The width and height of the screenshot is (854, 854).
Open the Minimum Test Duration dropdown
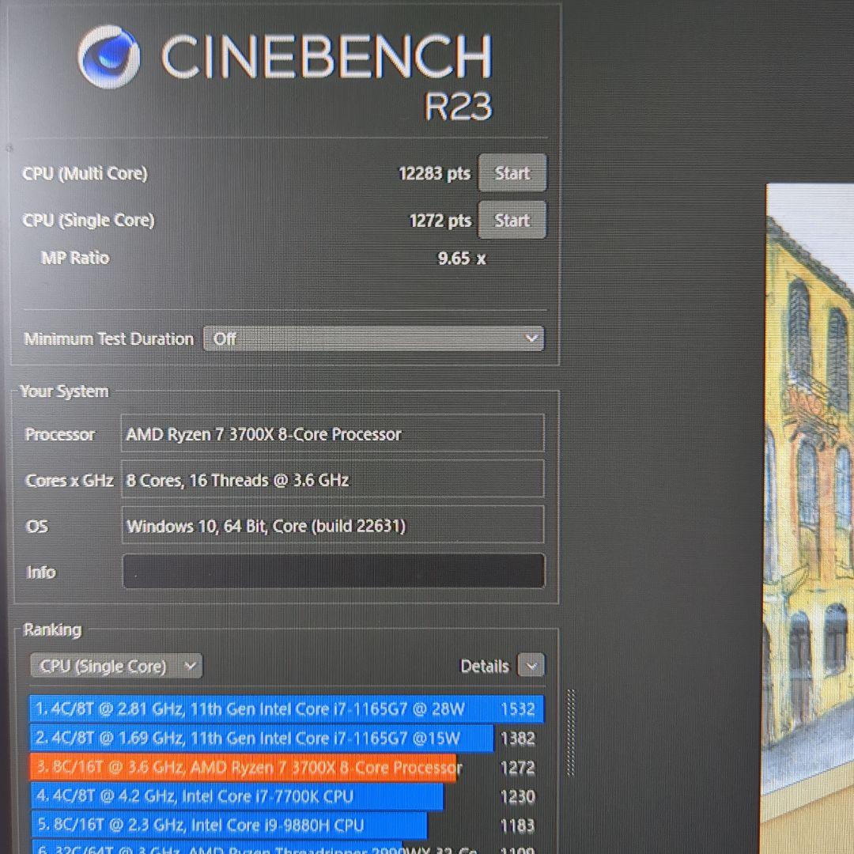point(373,339)
